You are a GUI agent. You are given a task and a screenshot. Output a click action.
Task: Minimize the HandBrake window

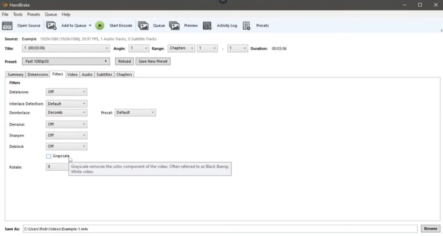[x=404, y=5]
